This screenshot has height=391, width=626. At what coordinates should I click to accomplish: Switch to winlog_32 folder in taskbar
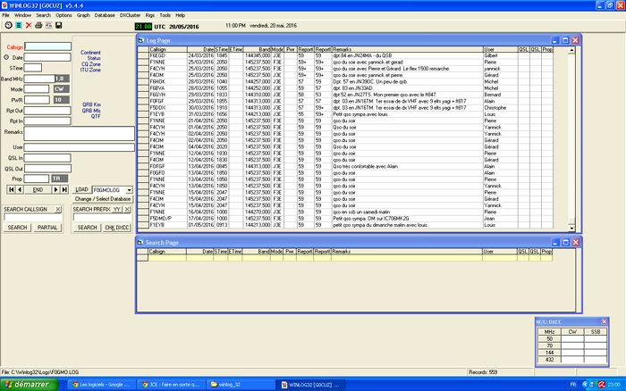click(x=240, y=385)
